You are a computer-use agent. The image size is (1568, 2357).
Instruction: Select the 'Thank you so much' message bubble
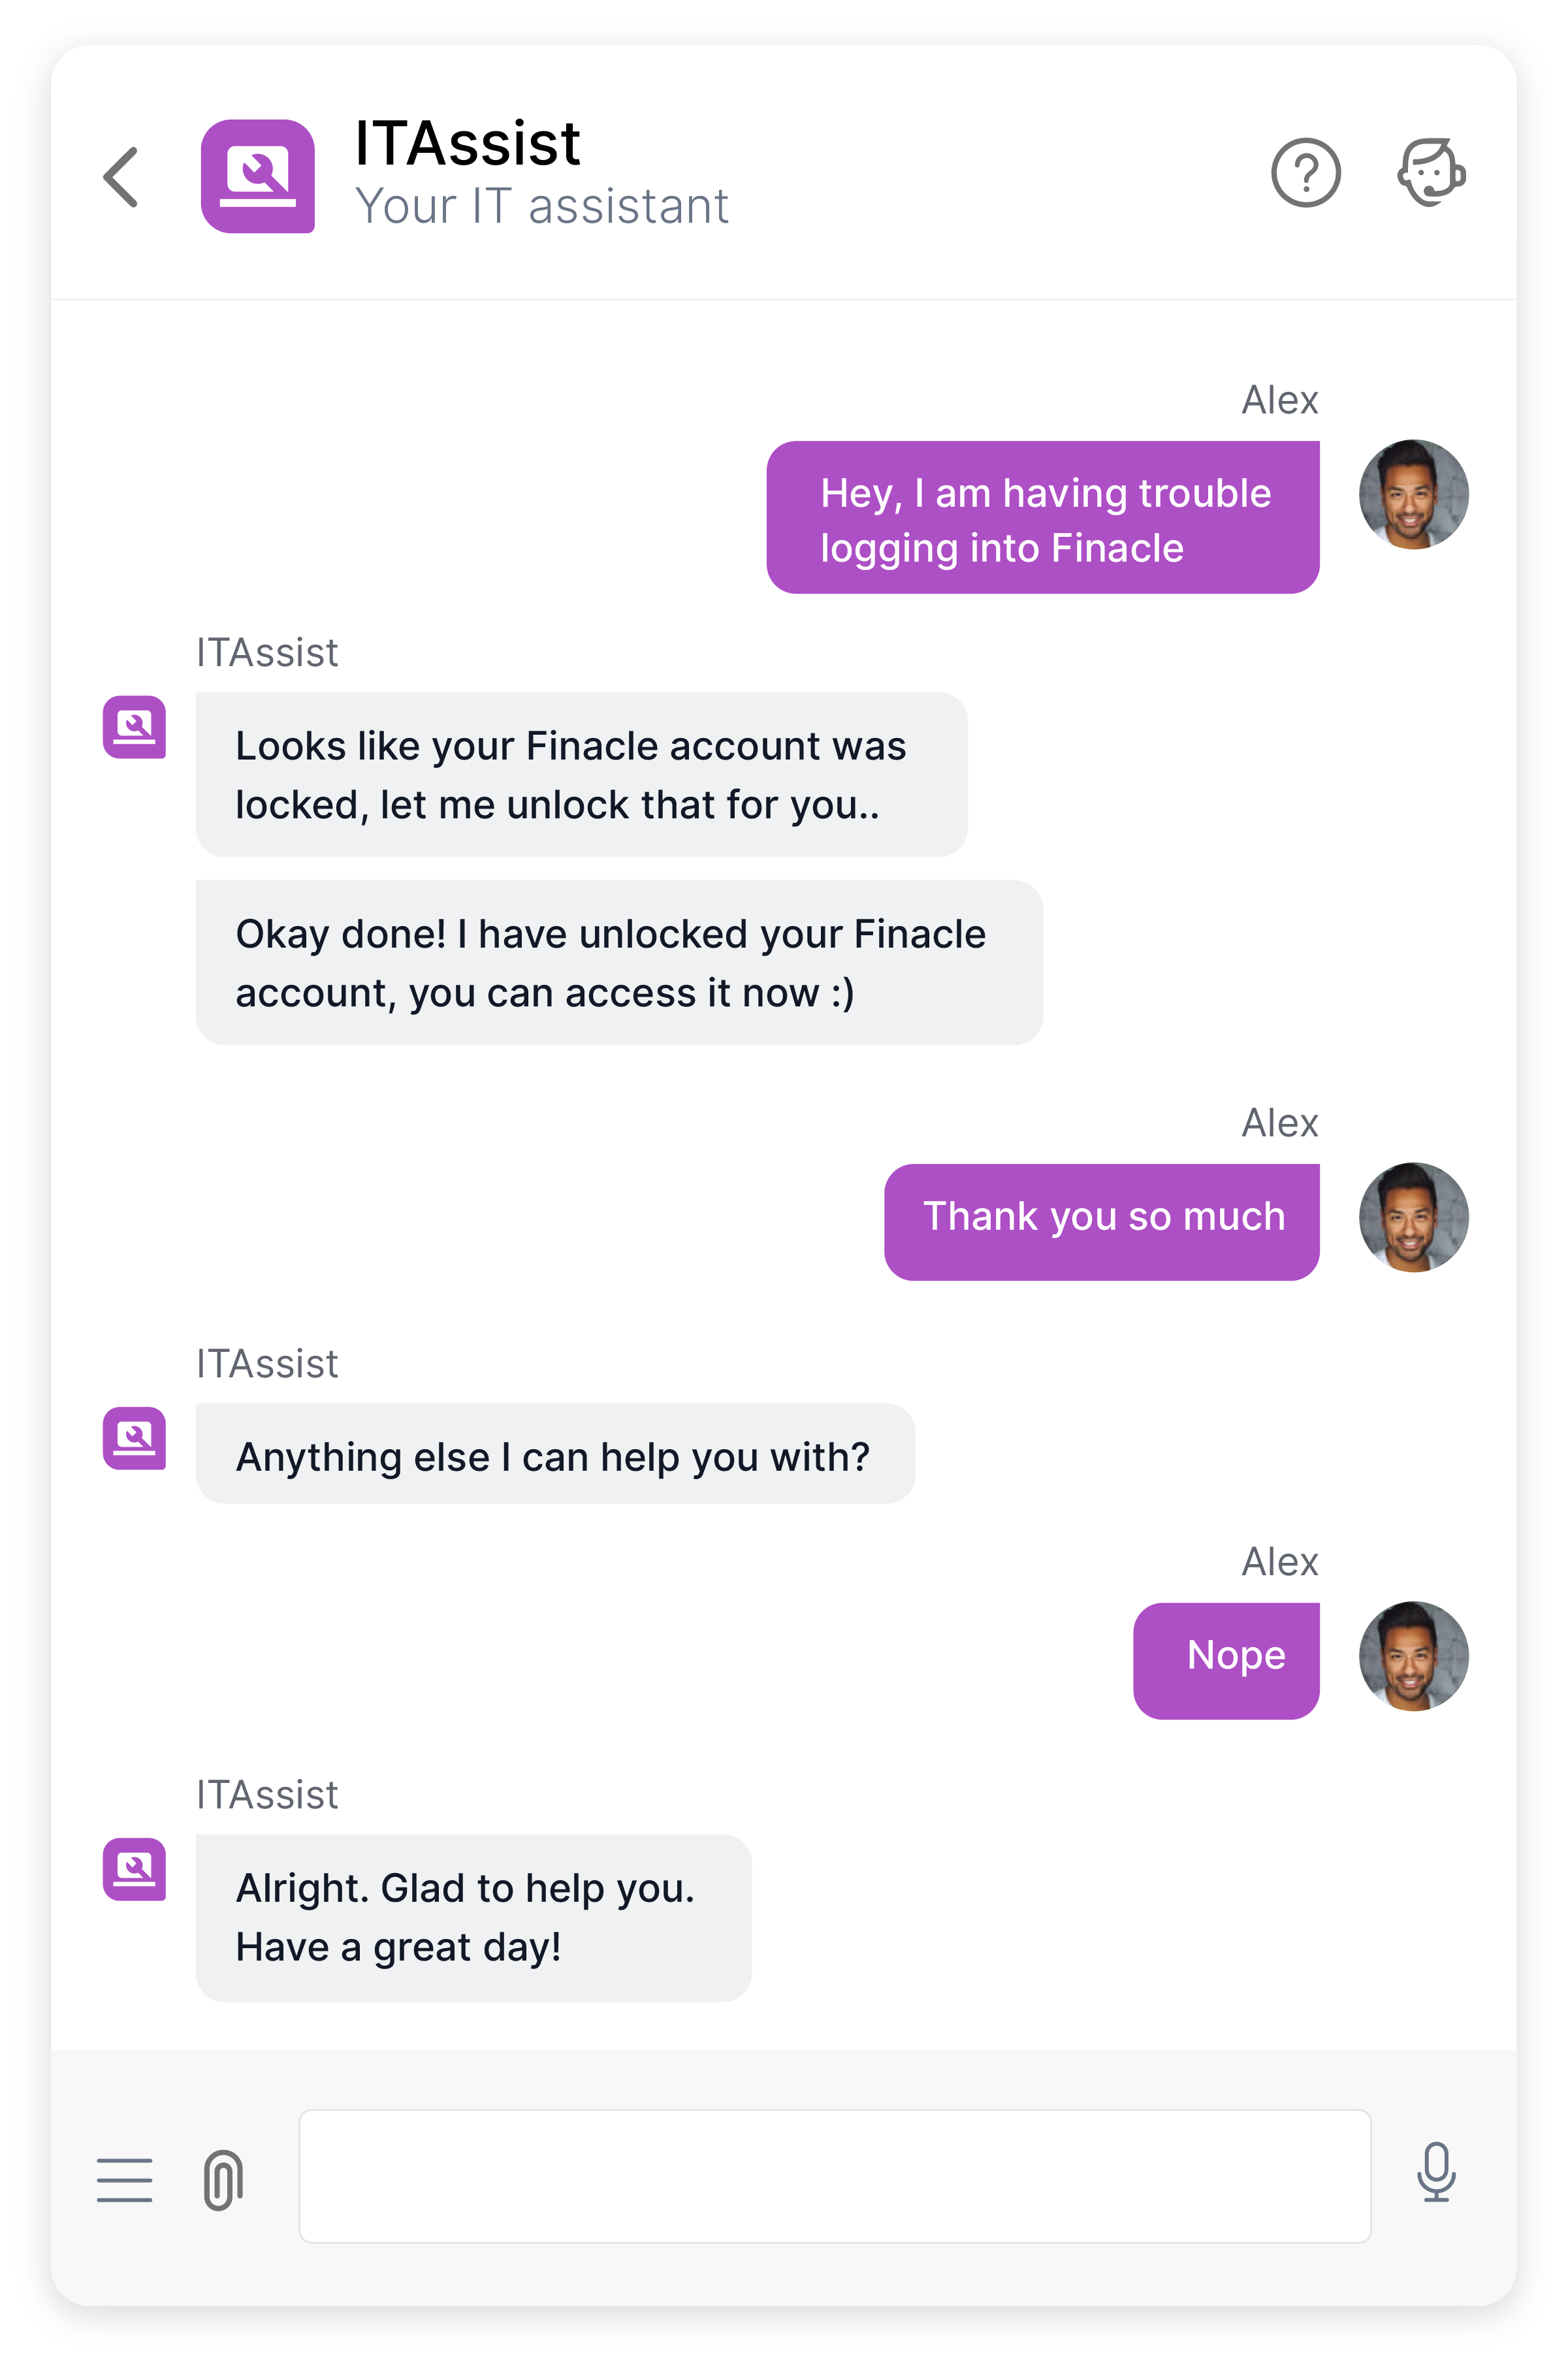1102,1222
